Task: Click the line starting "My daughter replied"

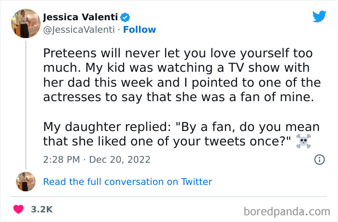Action: pos(182,127)
